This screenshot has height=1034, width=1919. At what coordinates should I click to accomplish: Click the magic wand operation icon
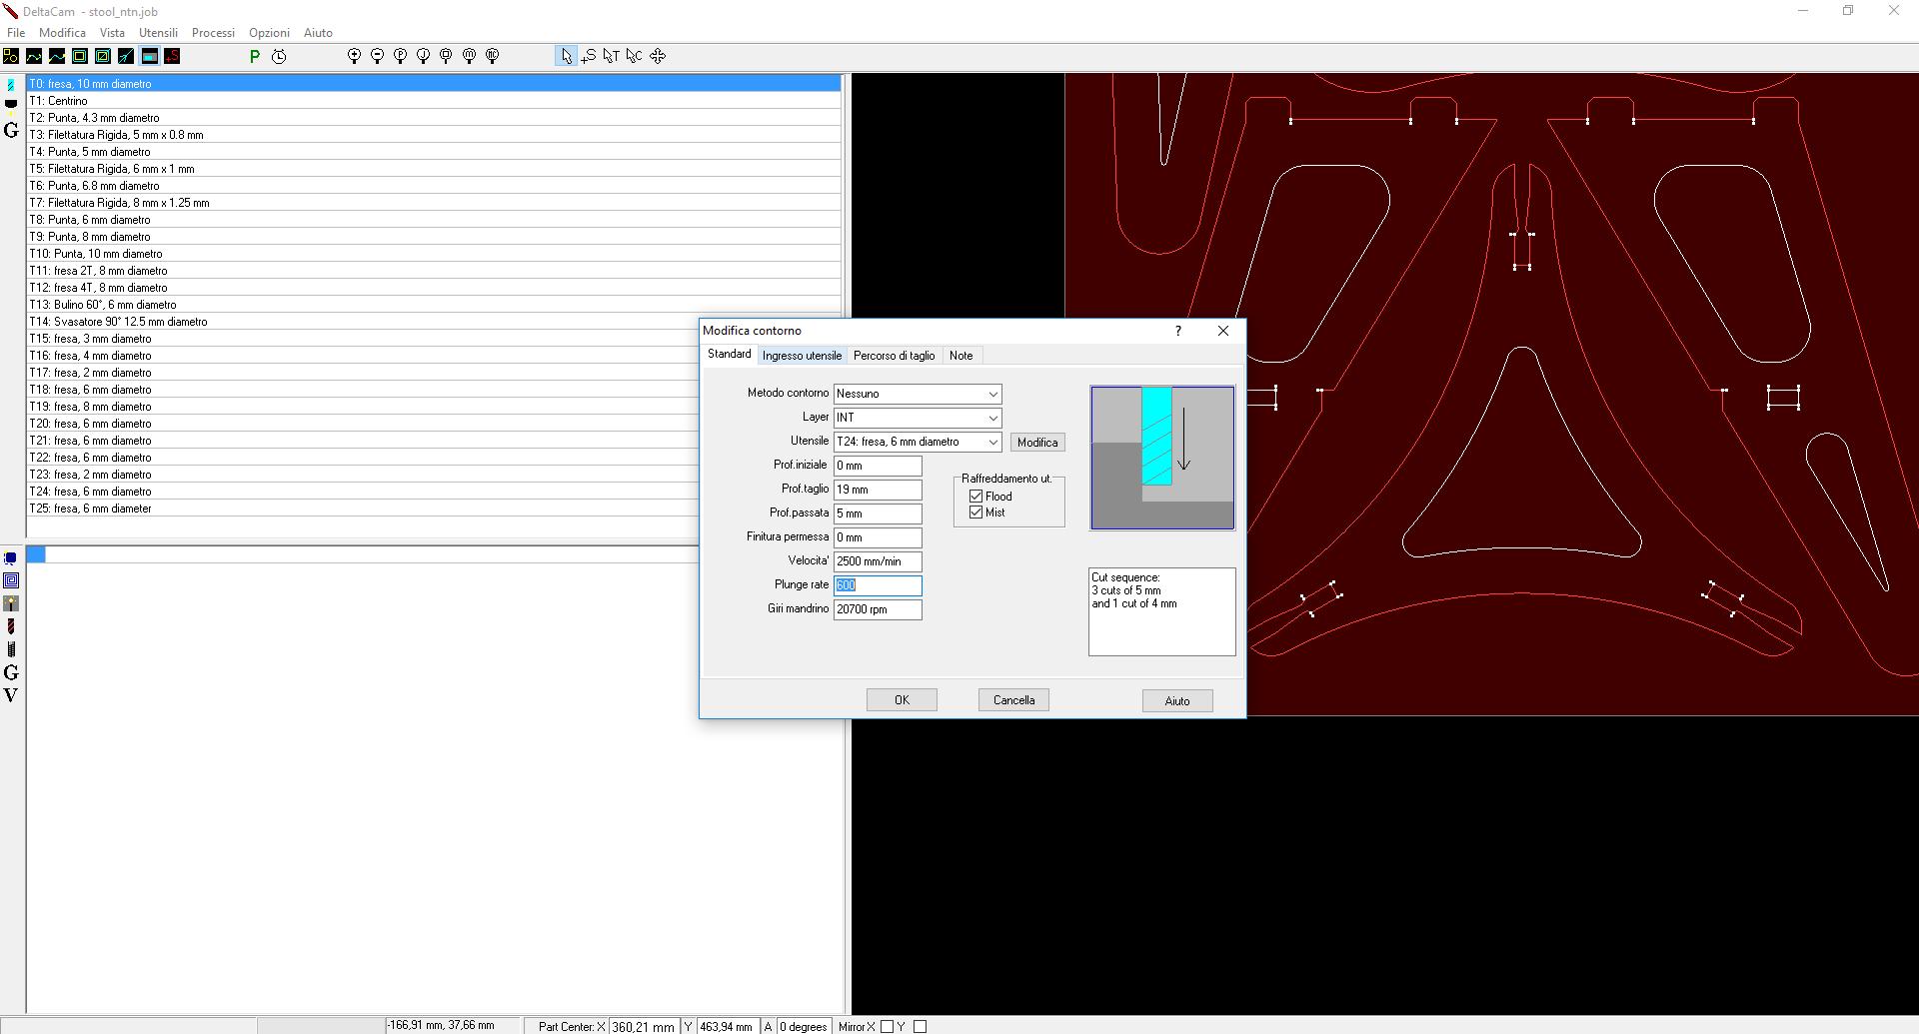pos(11,603)
